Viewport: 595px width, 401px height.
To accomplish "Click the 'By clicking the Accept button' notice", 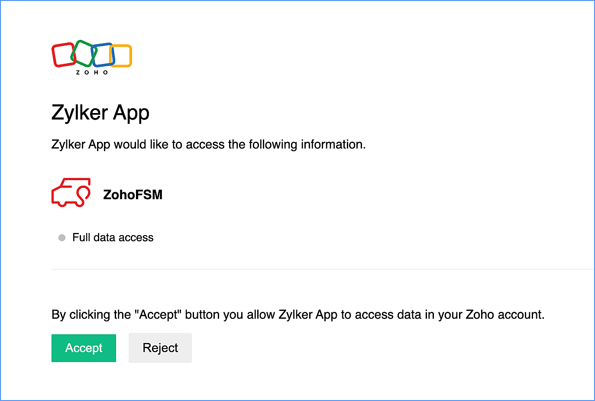I will tap(297, 314).
